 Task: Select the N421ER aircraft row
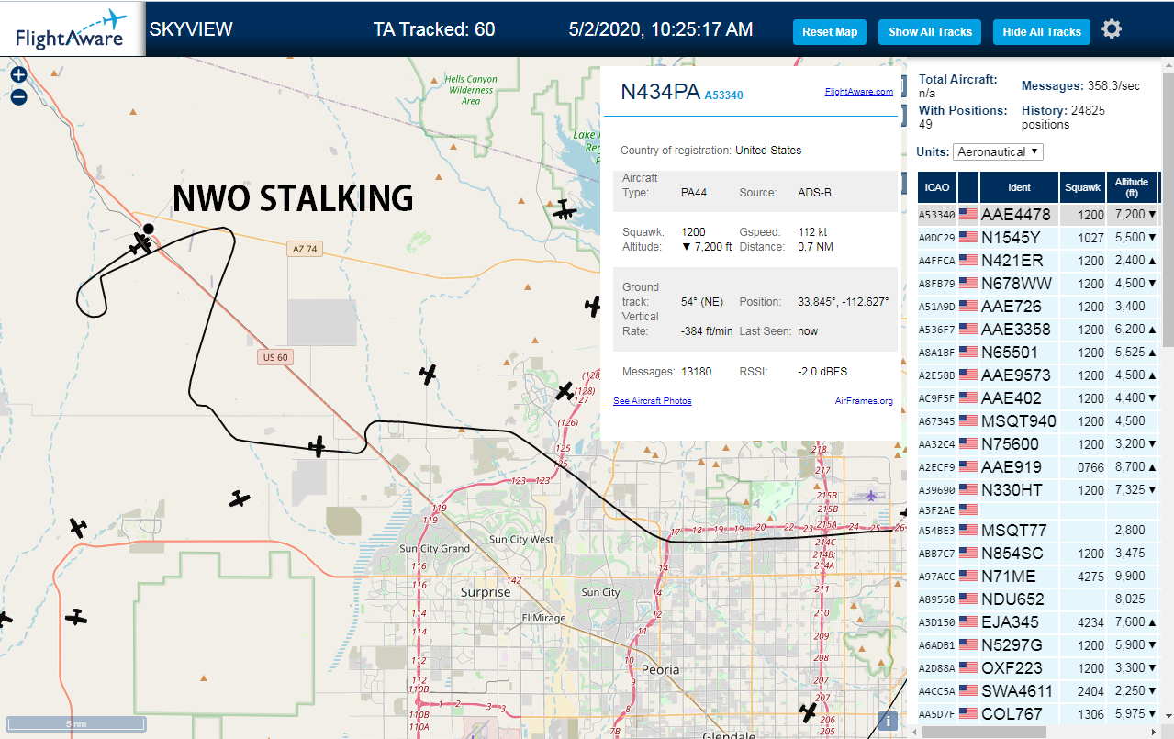click(1037, 261)
